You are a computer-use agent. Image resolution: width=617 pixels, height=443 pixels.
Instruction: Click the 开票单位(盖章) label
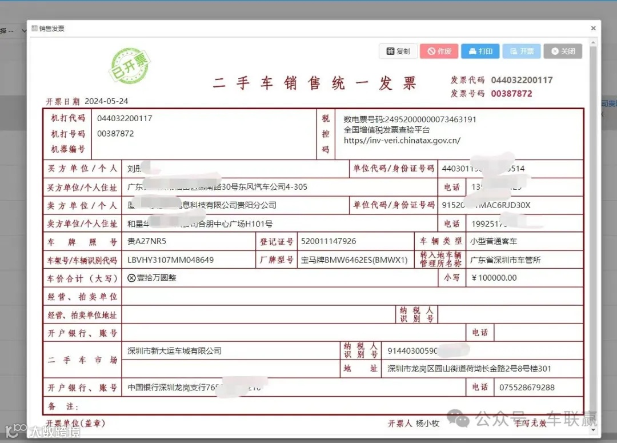coord(75,424)
